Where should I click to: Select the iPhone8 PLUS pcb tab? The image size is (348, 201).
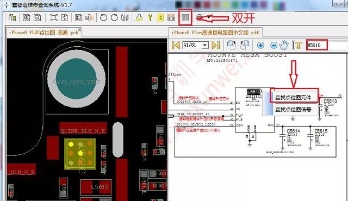43,33
